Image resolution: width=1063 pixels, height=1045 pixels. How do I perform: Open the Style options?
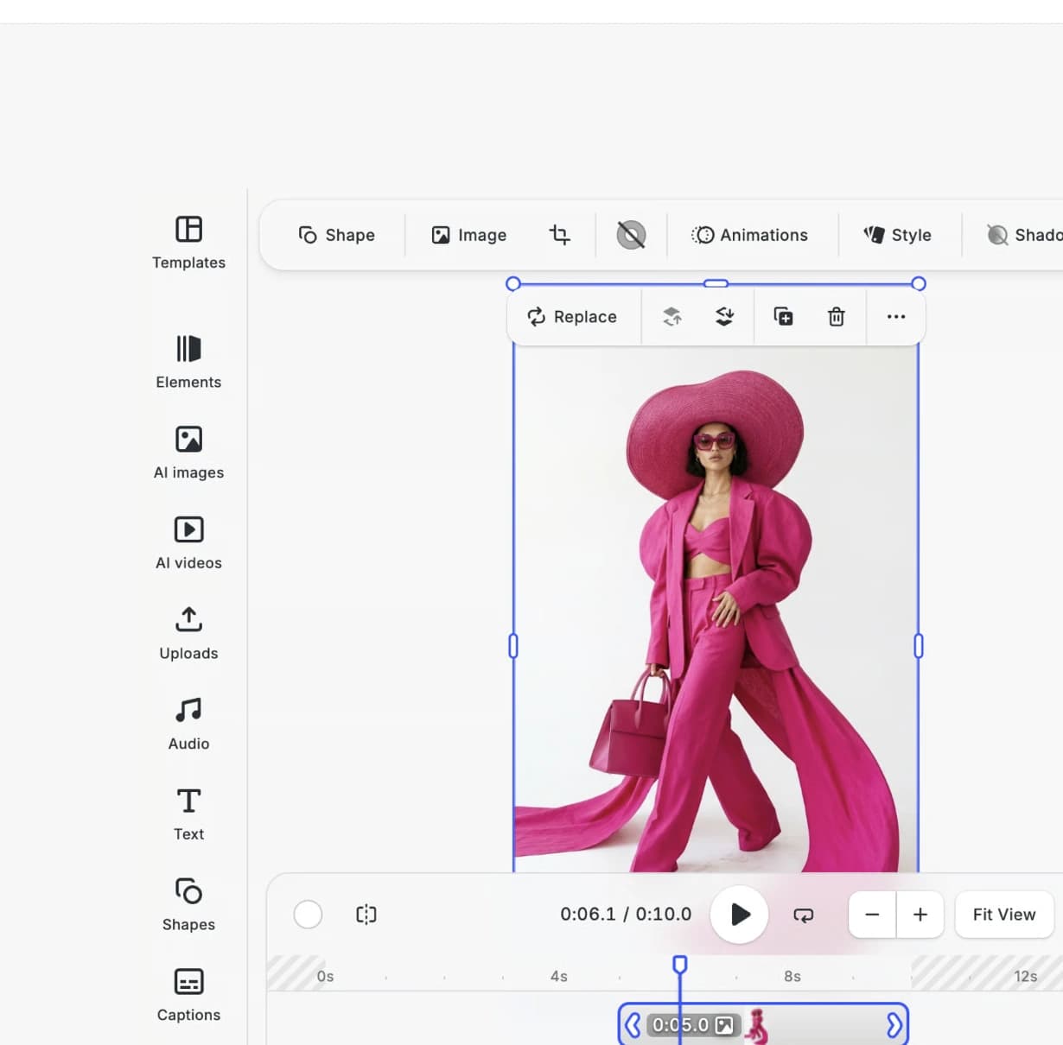(x=897, y=235)
